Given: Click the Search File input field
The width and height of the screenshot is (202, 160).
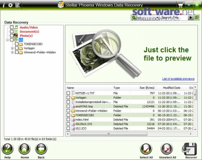Looking at the screenshot, I should [174, 17].
